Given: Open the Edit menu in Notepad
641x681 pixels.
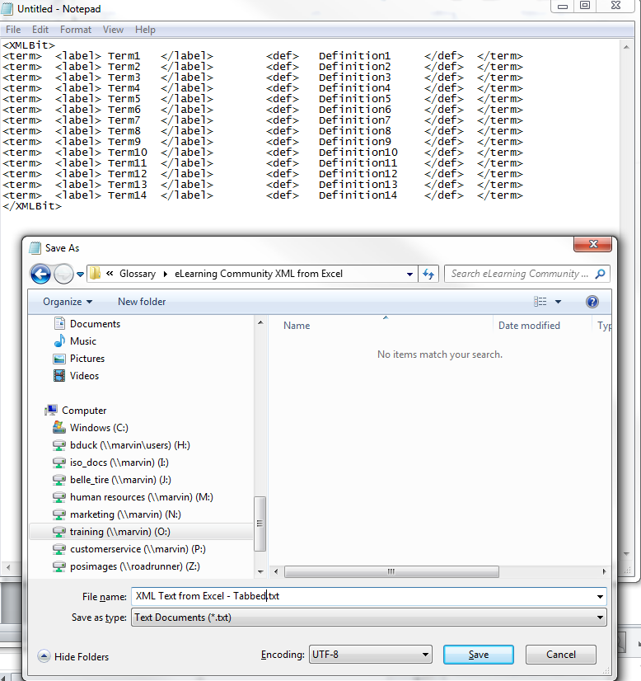Looking at the screenshot, I should 40,30.
